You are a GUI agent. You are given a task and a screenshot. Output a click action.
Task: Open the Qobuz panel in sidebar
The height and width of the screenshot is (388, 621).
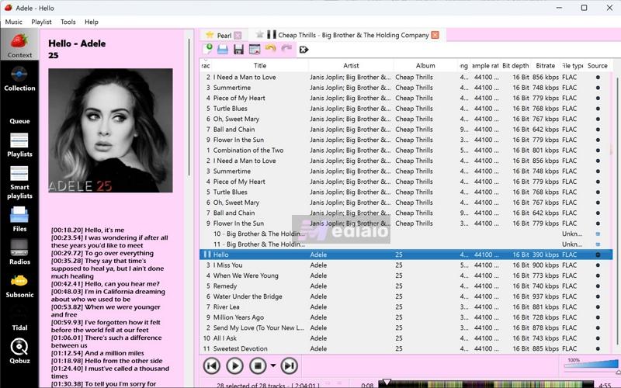coord(19,351)
